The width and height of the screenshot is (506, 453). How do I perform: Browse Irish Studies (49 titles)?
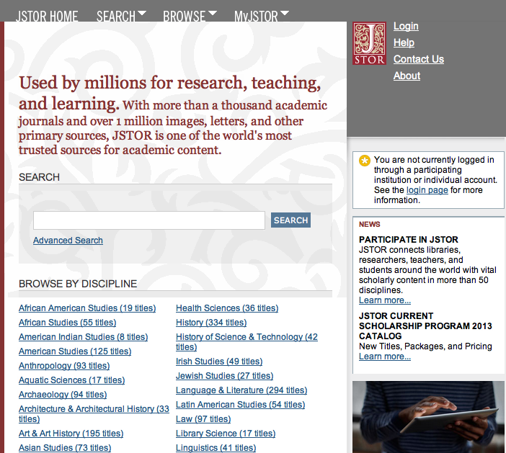(219, 362)
